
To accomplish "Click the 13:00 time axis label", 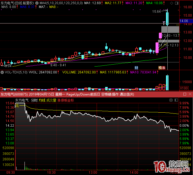I will (x=93, y=173).
